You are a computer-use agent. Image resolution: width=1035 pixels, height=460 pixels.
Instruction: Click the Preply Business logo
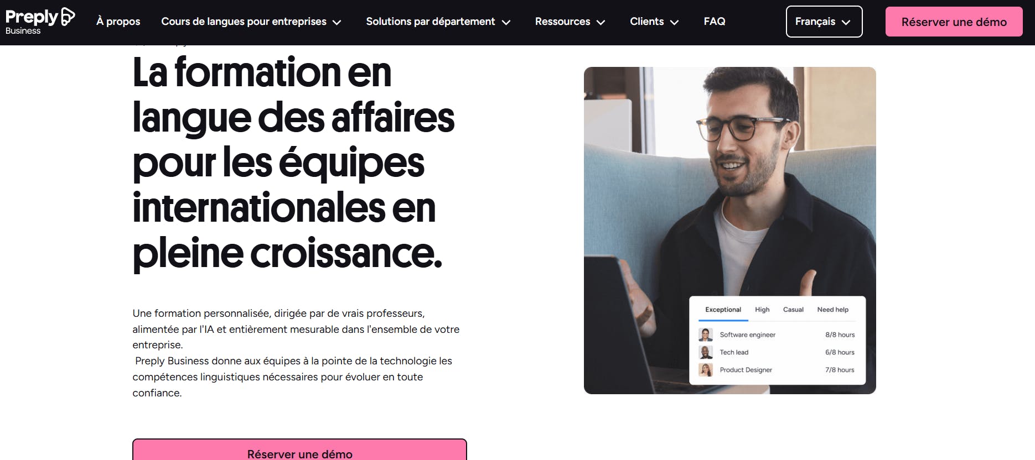pos(40,21)
